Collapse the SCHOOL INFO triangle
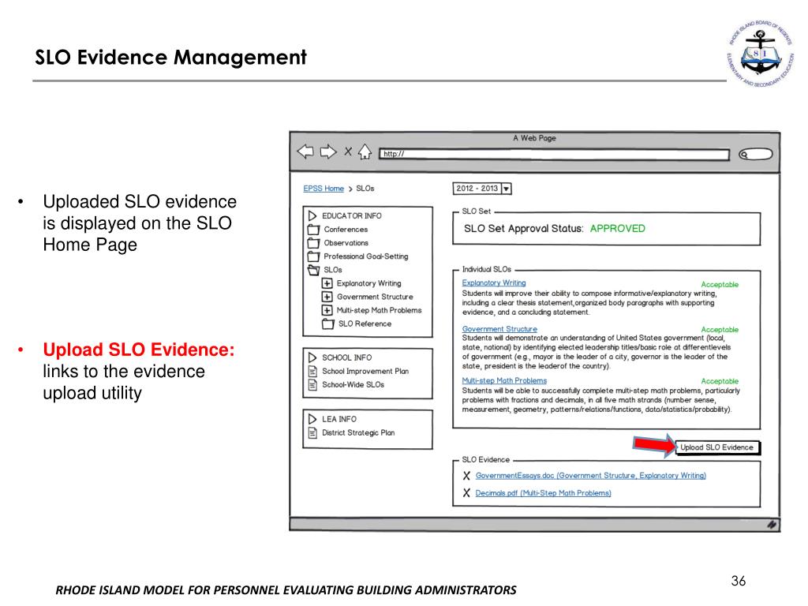Image resolution: width=808 pixels, height=606 pixels. tap(312, 357)
